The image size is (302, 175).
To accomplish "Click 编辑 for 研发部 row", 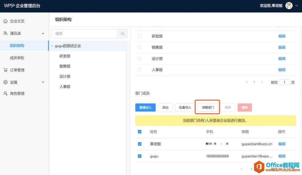I will (282, 36).
